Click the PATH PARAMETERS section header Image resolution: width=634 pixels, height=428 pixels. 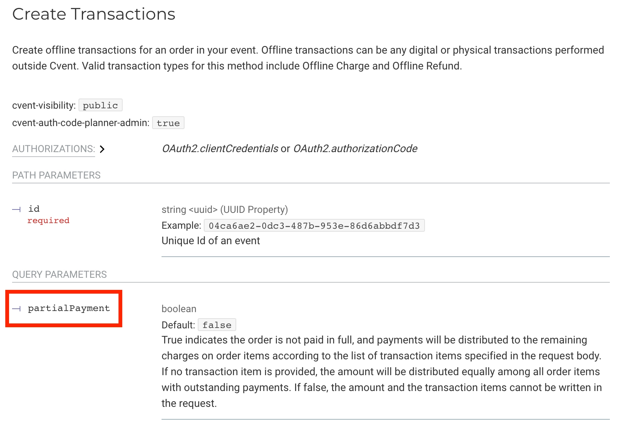tap(56, 175)
